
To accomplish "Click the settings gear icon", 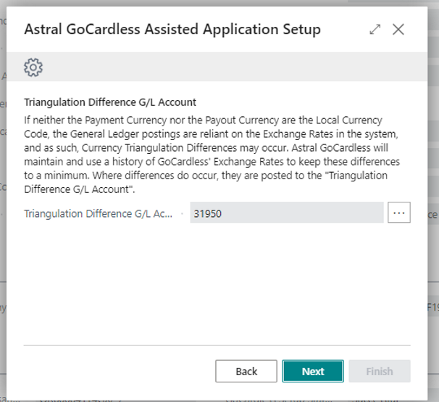I will [x=33, y=68].
